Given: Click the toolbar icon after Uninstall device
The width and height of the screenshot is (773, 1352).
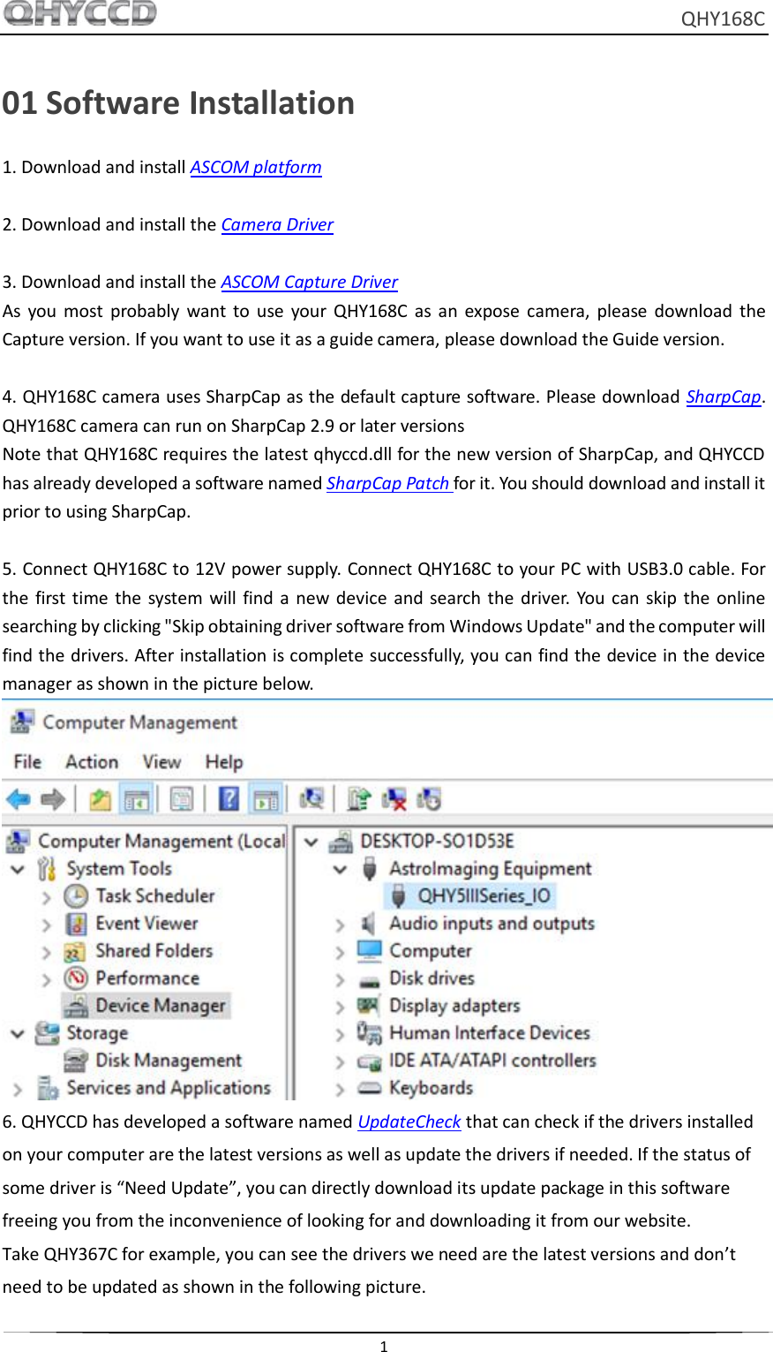Looking at the screenshot, I should click(429, 799).
